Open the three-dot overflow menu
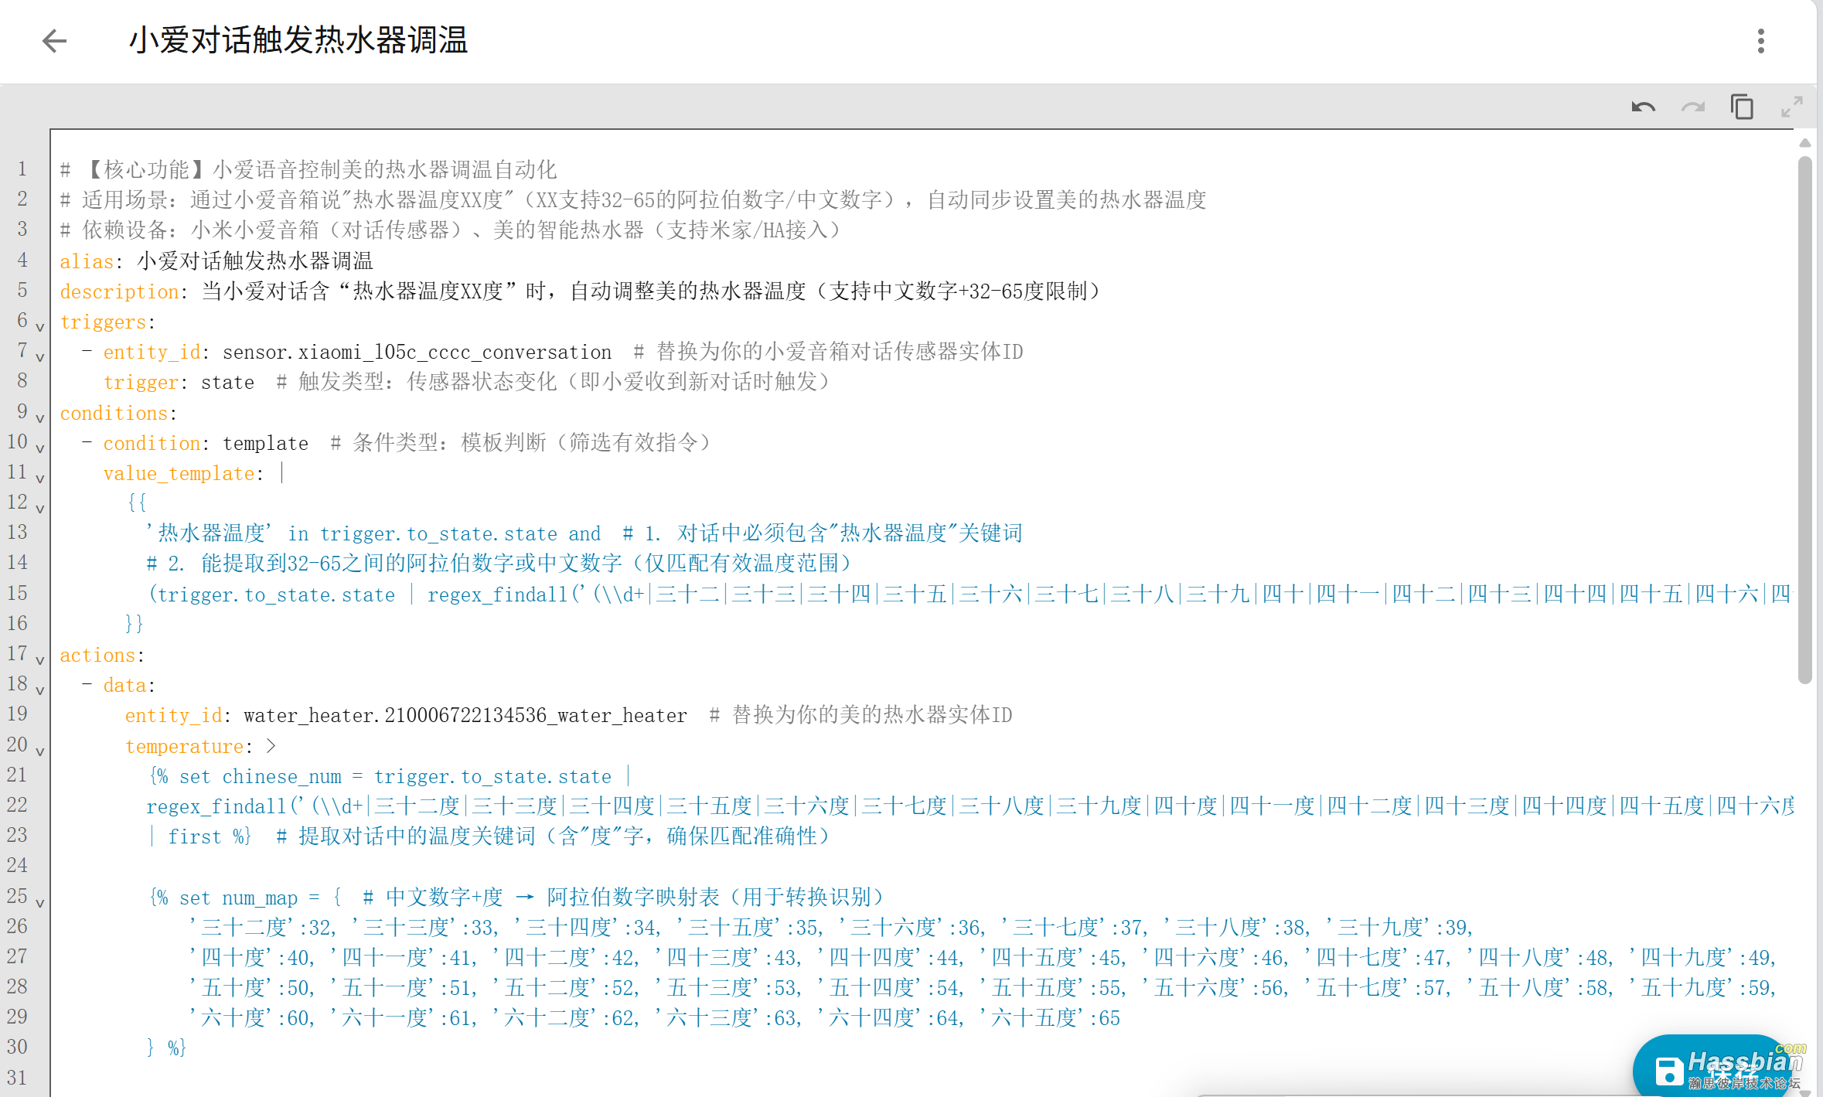Image resolution: width=1823 pixels, height=1097 pixels. coord(1760,40)
